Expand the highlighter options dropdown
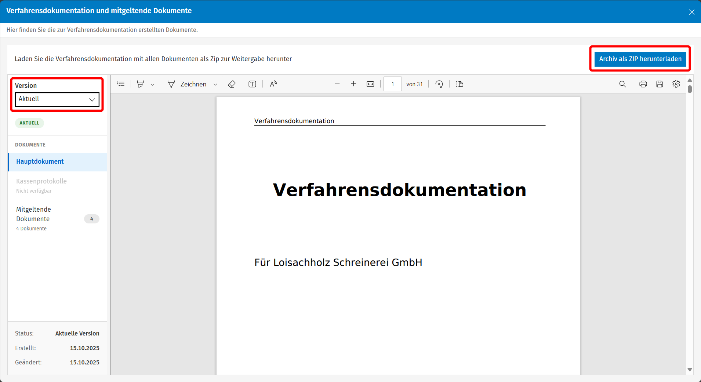Viewport: 701px width, 382px height. click(153, 85)
